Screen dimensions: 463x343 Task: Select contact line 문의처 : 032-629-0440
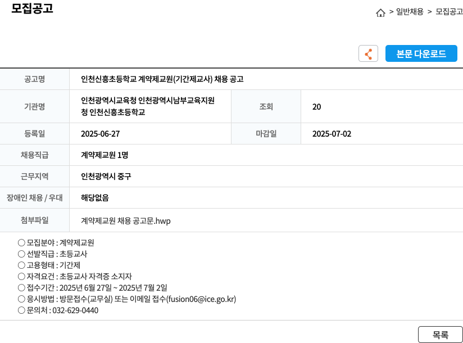click(x=58, y=310)
